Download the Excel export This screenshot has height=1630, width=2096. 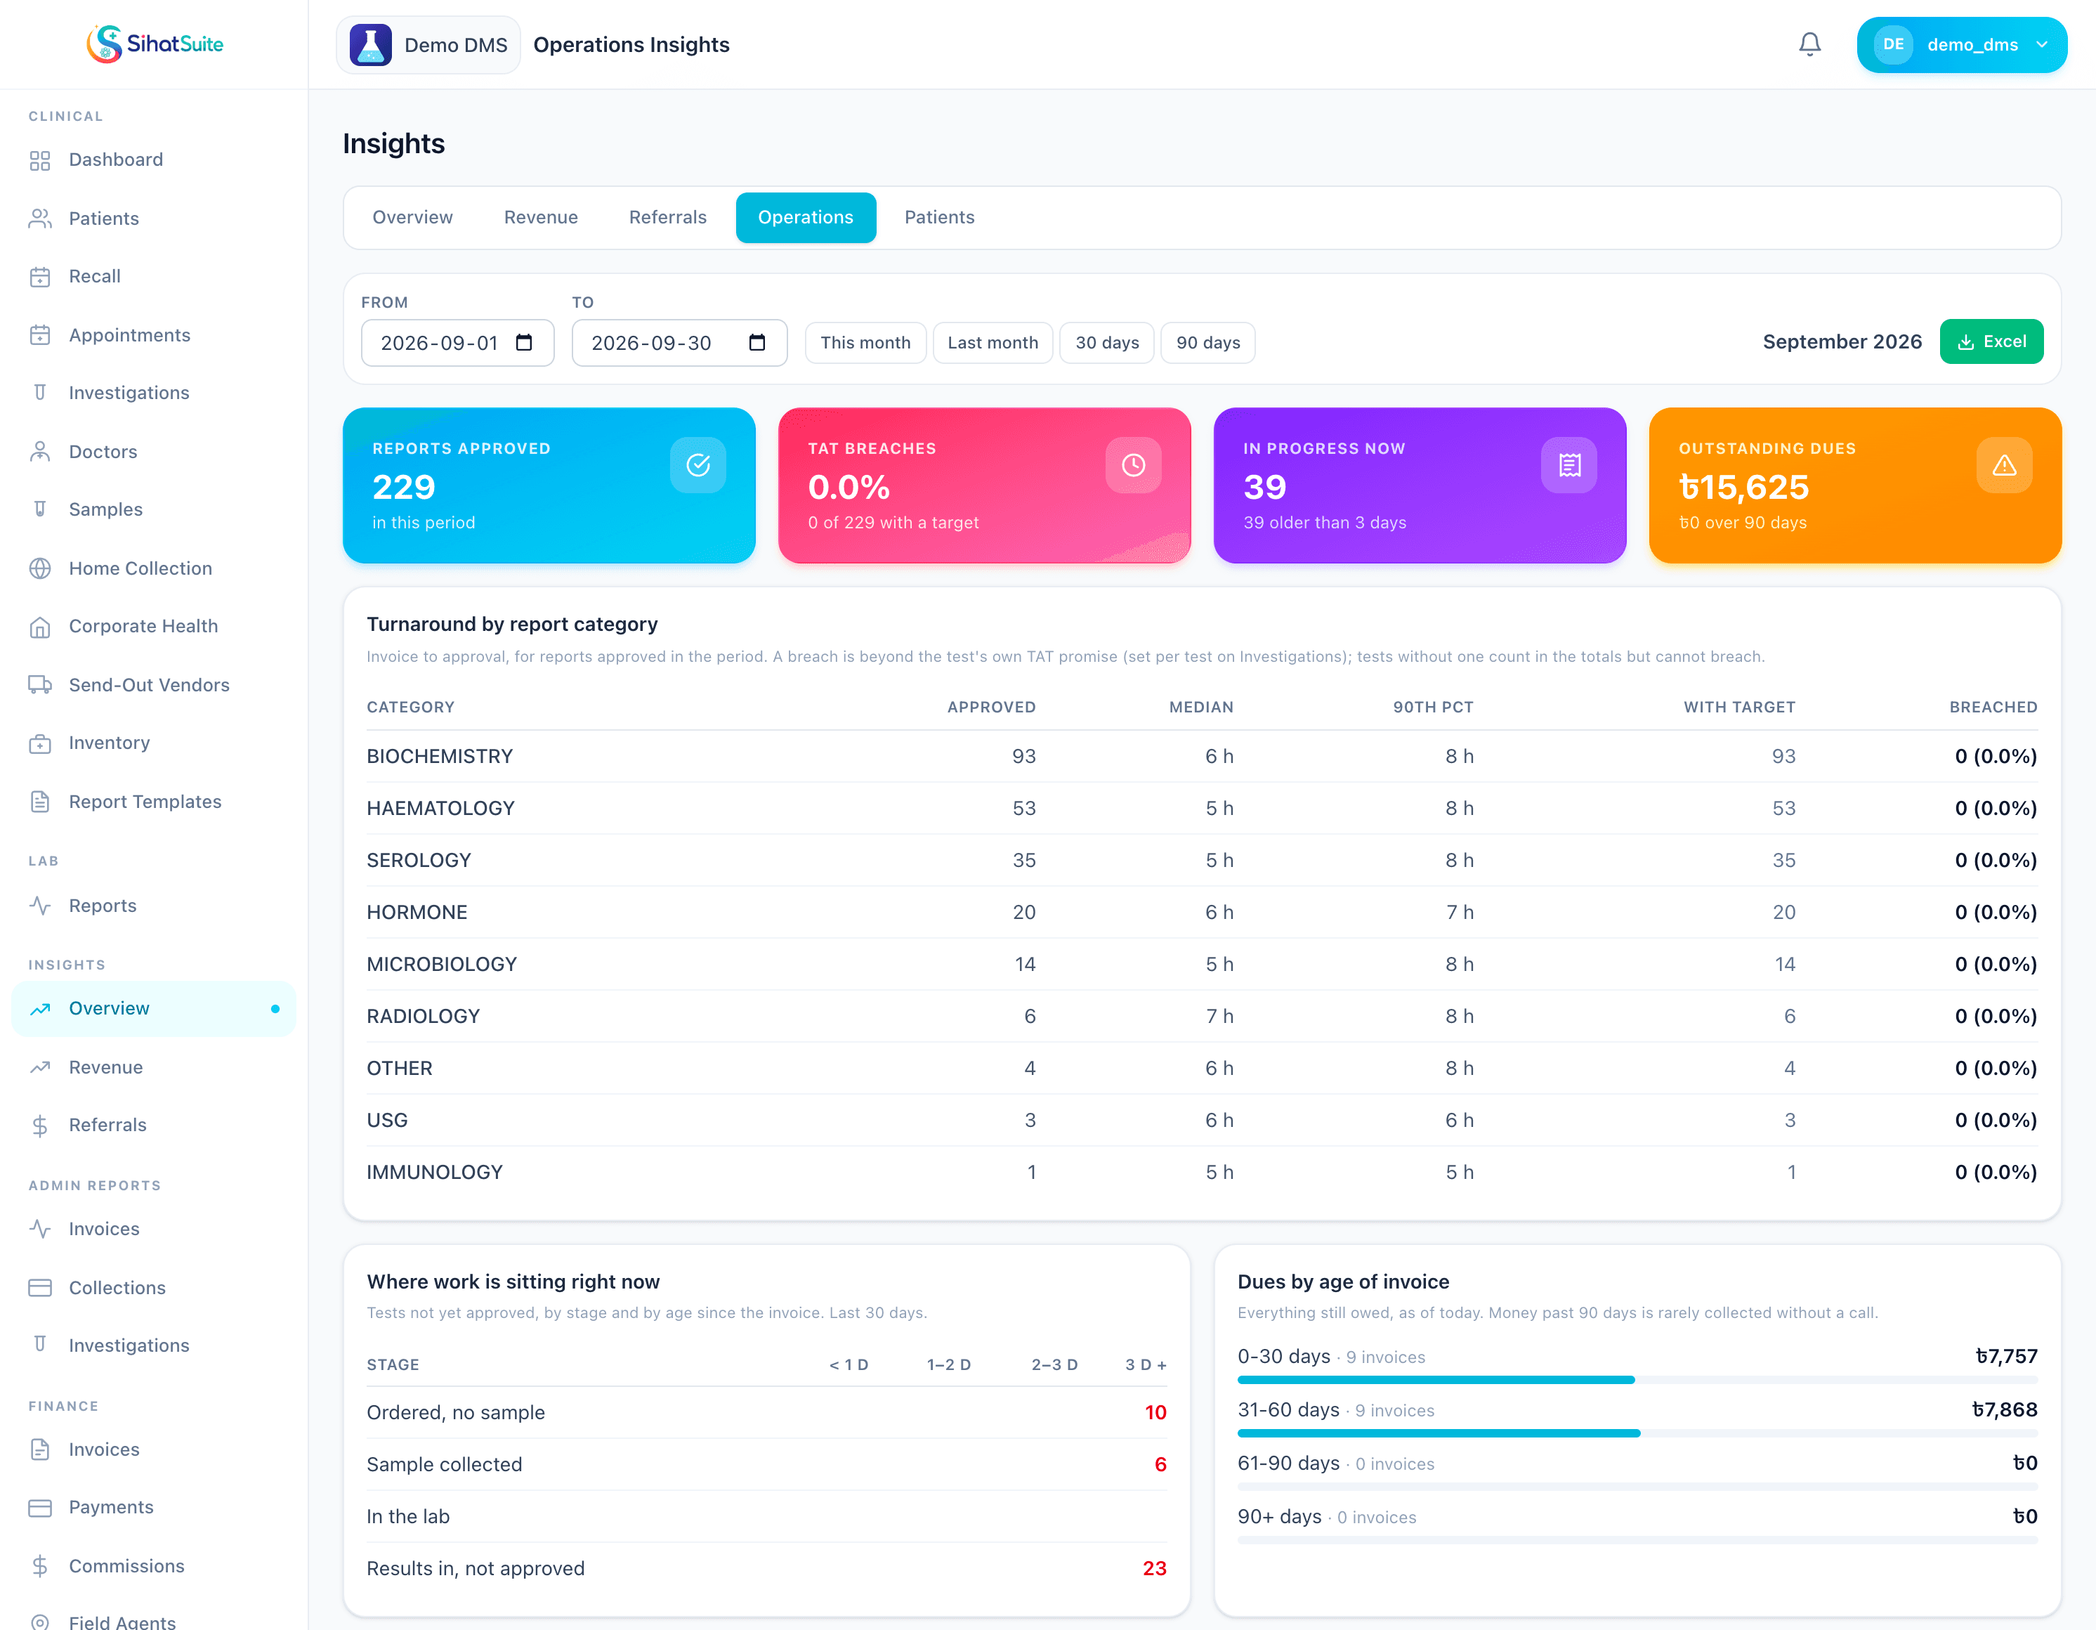click(x=1991, y=341)
